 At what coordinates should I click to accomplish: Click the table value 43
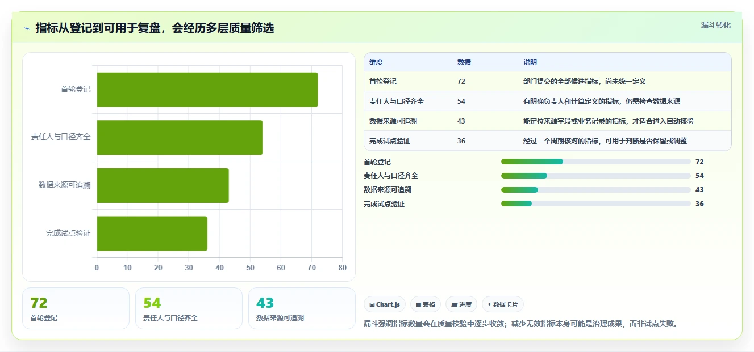(x=461, y=121)
